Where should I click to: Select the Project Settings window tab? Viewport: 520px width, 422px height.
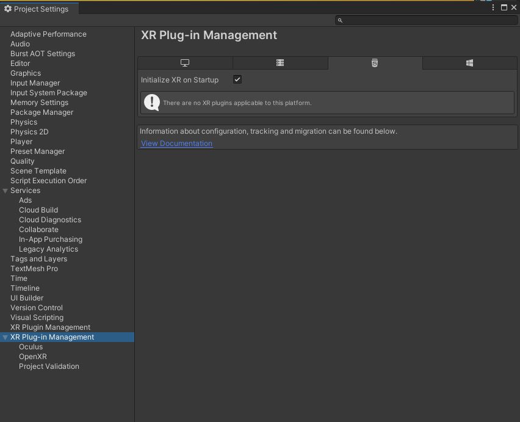click(x=40, y=9)
